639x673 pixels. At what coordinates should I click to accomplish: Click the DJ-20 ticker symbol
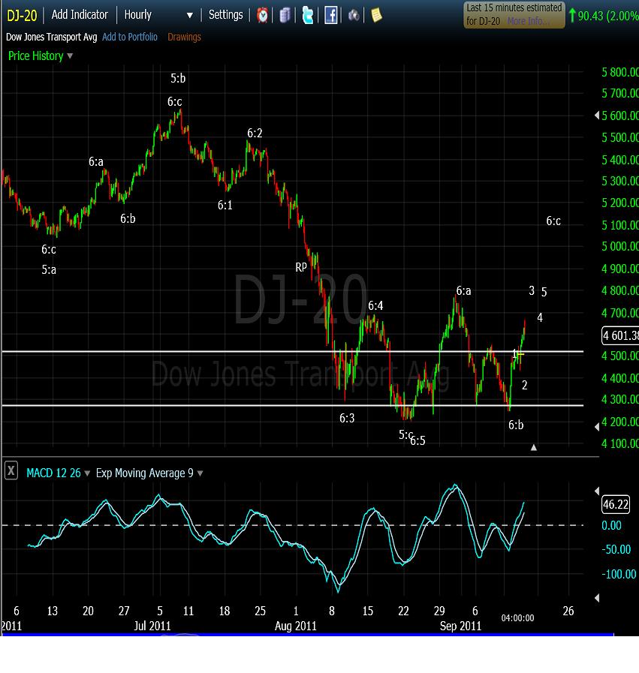[22, 16]
